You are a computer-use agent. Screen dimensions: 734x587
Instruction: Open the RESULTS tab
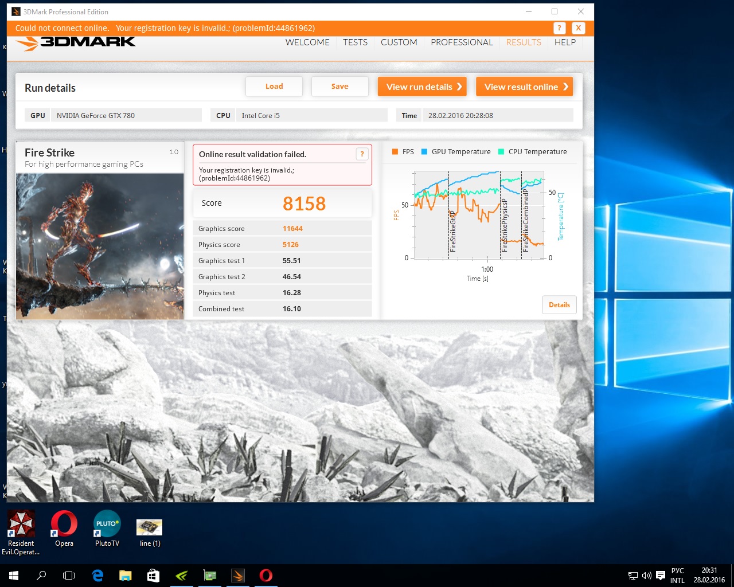pyautogui.click(x=524, y=42)
